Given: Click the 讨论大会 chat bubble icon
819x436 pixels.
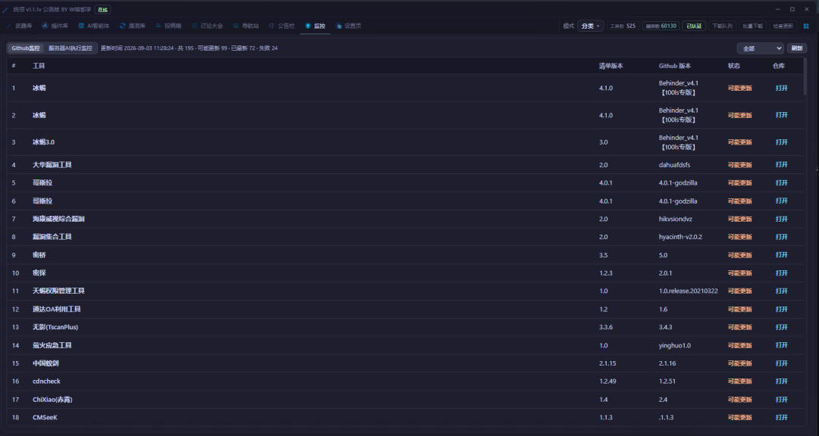Looking at the screenshot, I should 194,26.
